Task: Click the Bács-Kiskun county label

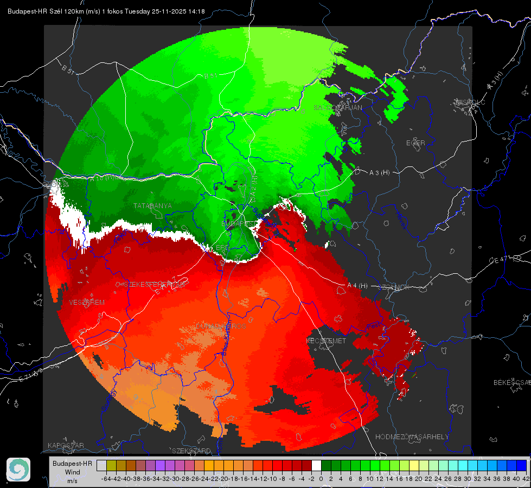Action: (x=226, y=337)
